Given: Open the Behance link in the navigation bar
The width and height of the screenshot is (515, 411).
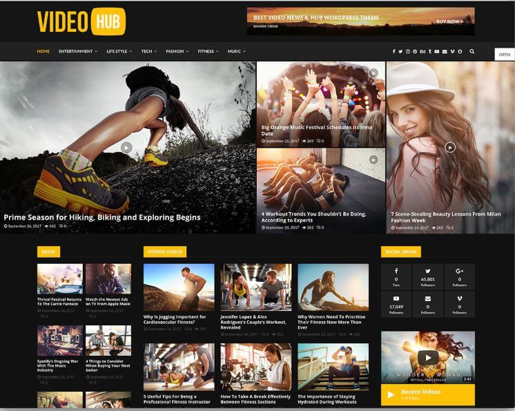Looking at the screenshot, I should tap(422, 52).
